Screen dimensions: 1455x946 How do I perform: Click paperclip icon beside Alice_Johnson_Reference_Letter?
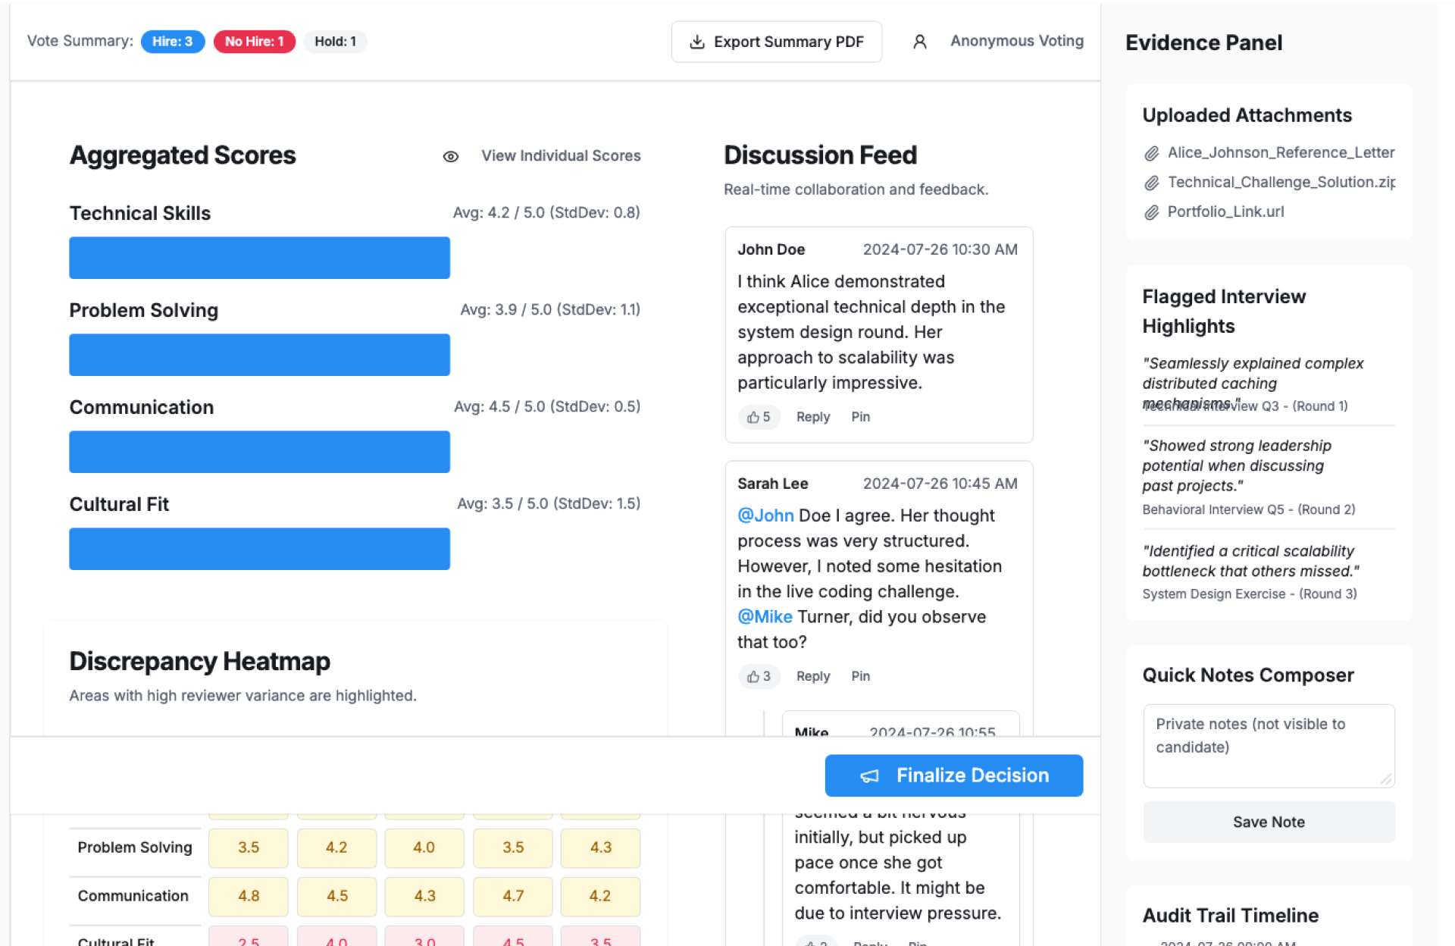(x=1151, y=153)
